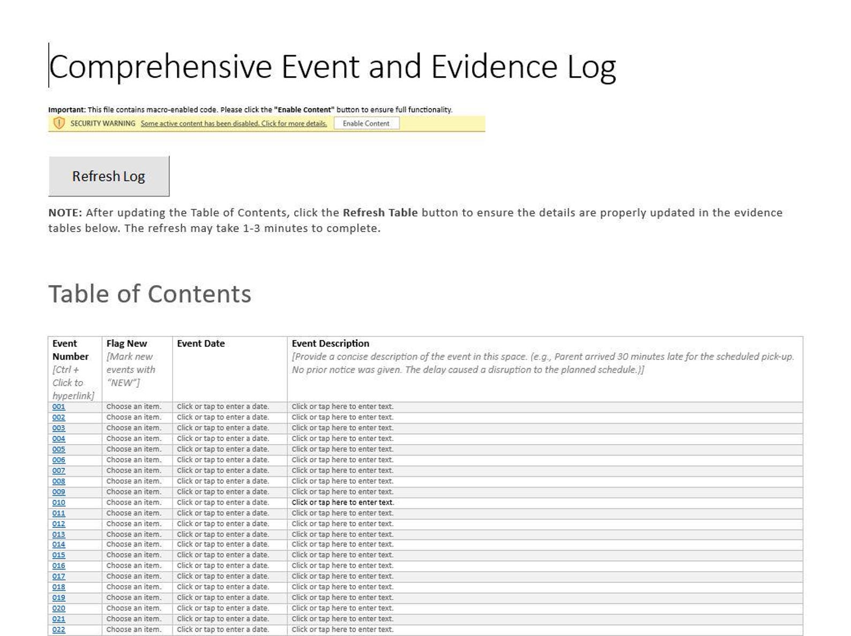The image size is (851, 636).
Task: Open the 'Some active content has been disabled' link
Action: point(234,123)
